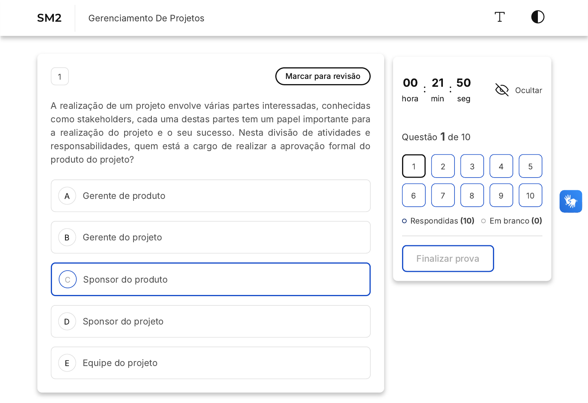
Task: Choose answer B Gerente do projeto
Action: pyautogui.click(x=210, y=237)
